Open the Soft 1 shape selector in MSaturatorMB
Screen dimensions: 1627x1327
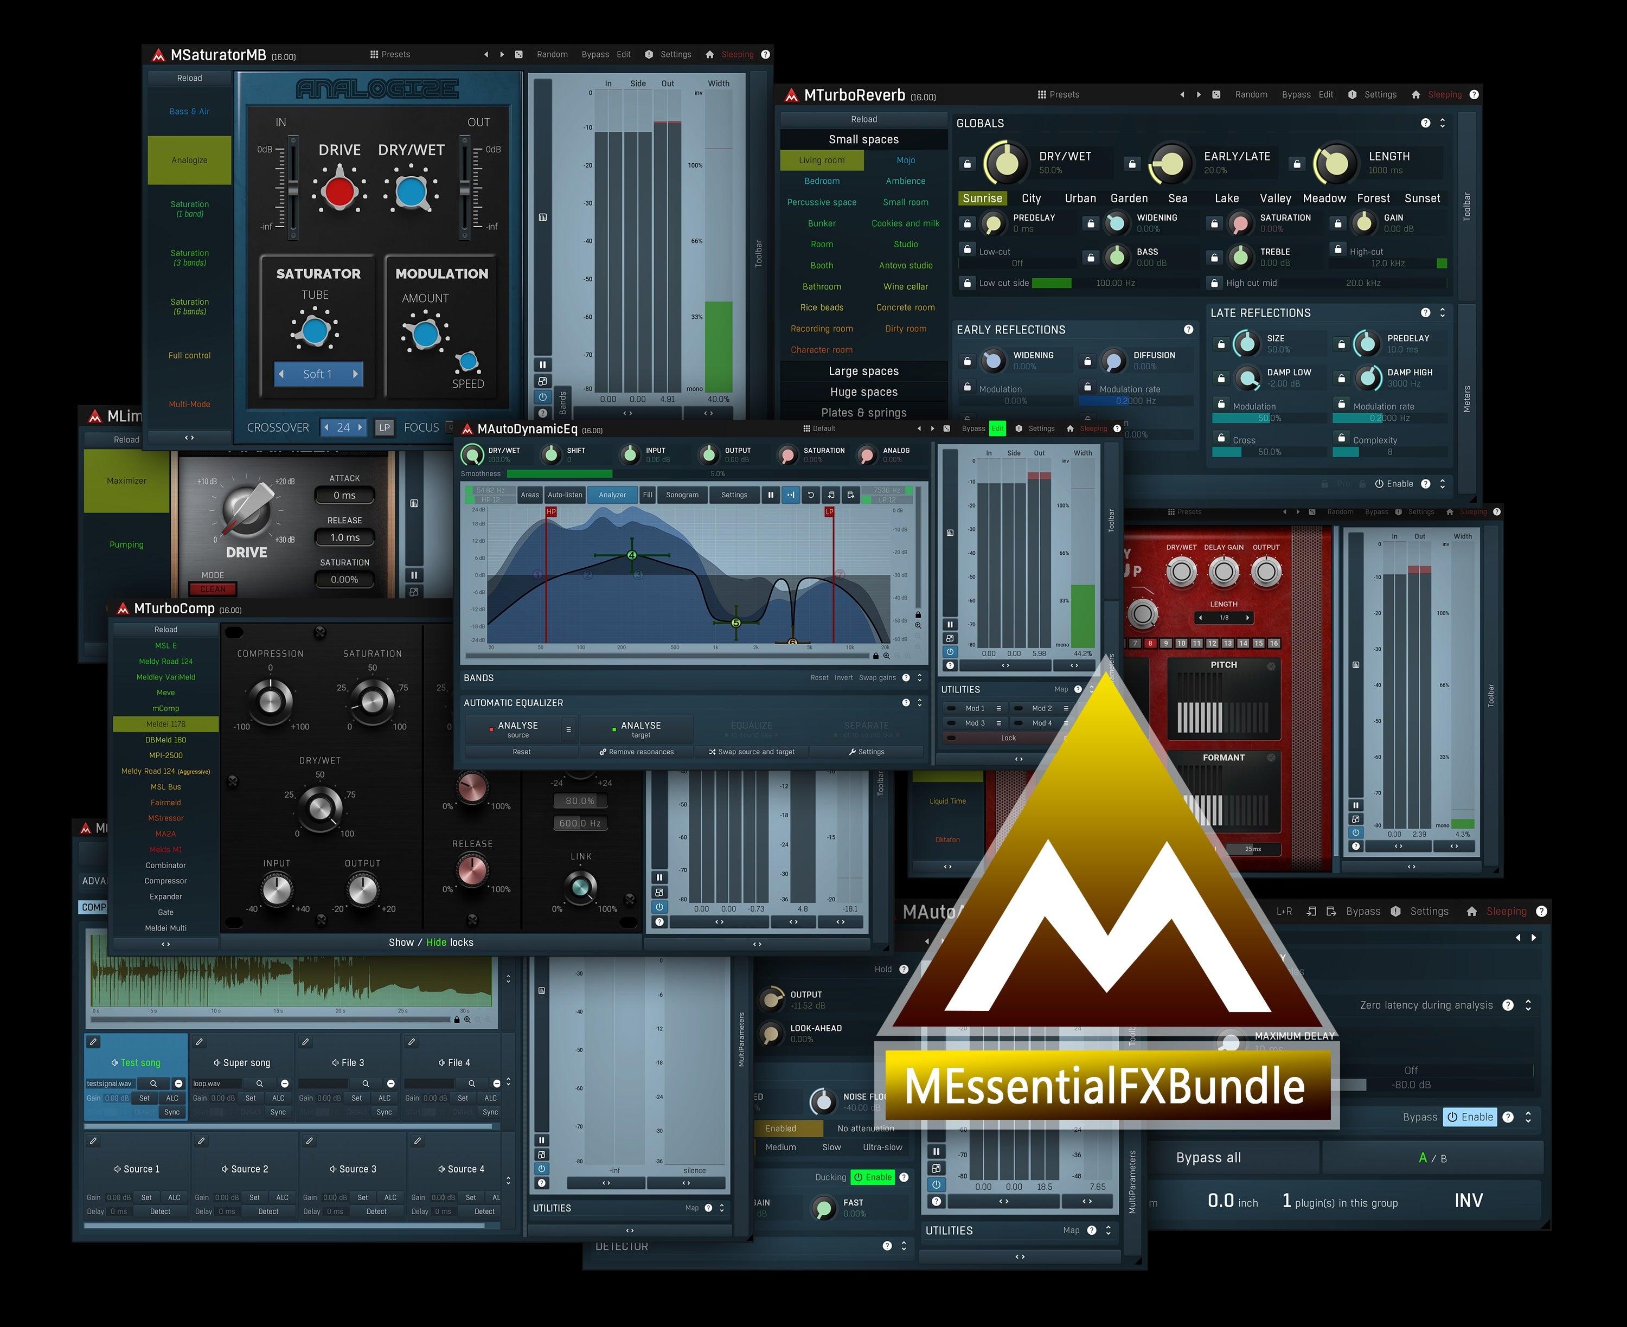[318, 374]
